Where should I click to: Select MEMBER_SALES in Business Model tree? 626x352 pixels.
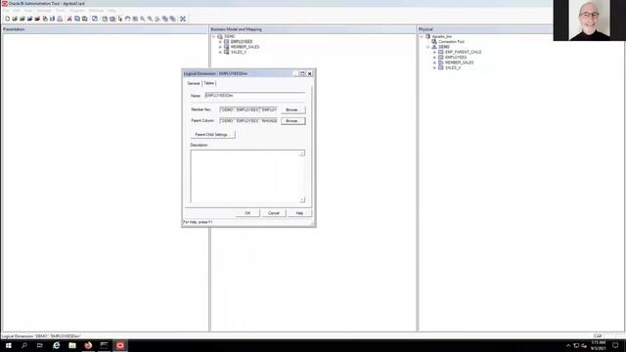tap(245, 47)
